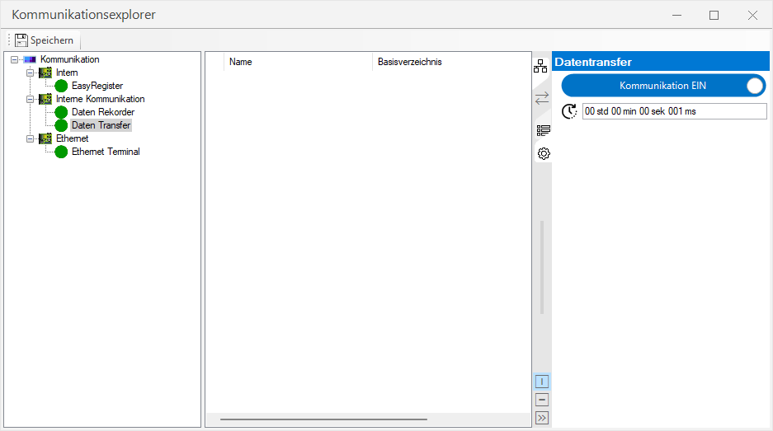The width and height of the screenshot is (773, 431).
Task: Collapse the Kommunikation root node
Action: (x=15, y=59)
